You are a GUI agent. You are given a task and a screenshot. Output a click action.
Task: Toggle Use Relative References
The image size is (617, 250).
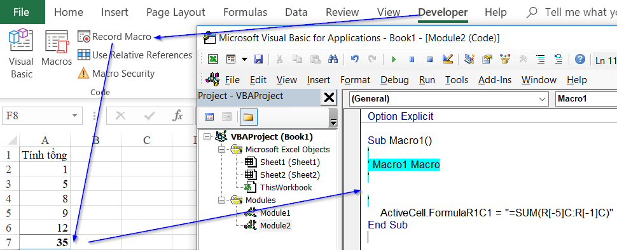point(135,55)
